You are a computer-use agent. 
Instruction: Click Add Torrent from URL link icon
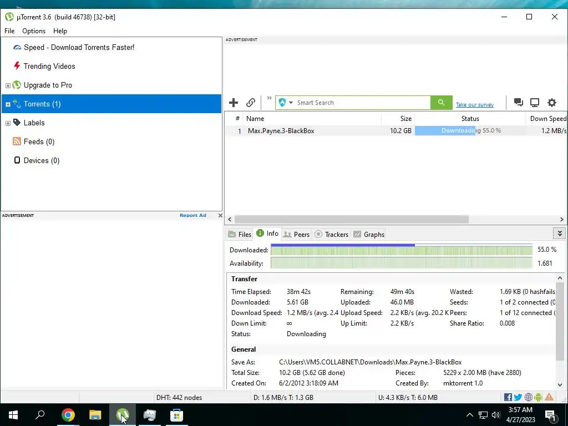251,103
